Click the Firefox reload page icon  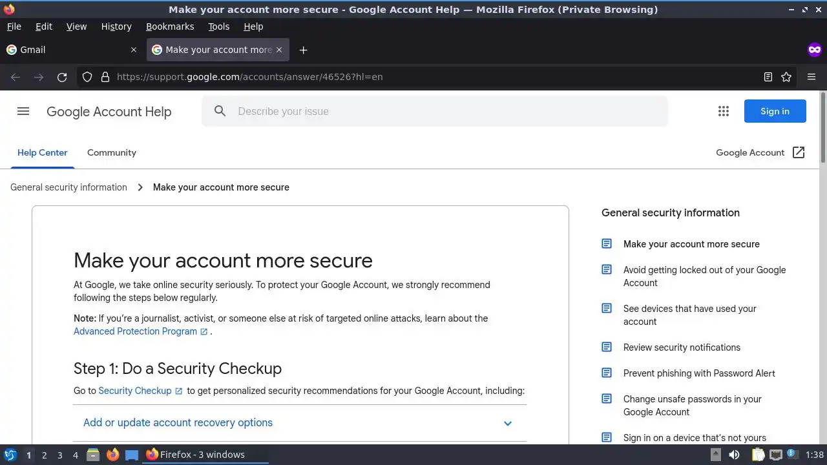62,77
